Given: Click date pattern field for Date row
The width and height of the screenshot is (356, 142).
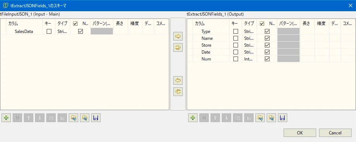Looking at the screenshot, I should point(289,52).
